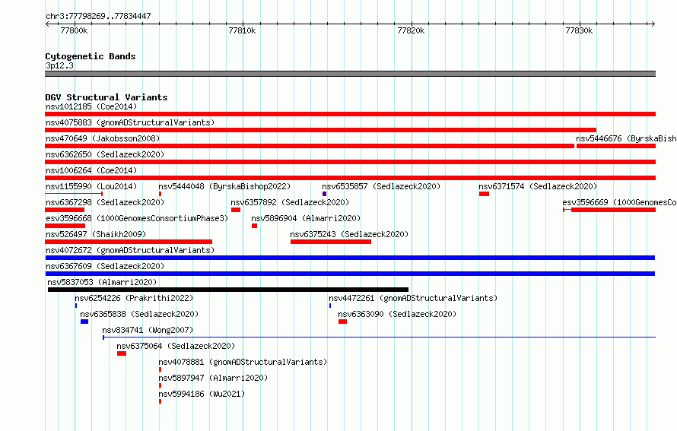677x431 pixels.
Task: Click the red nsv6362650 bar
Action: [350, 162]
